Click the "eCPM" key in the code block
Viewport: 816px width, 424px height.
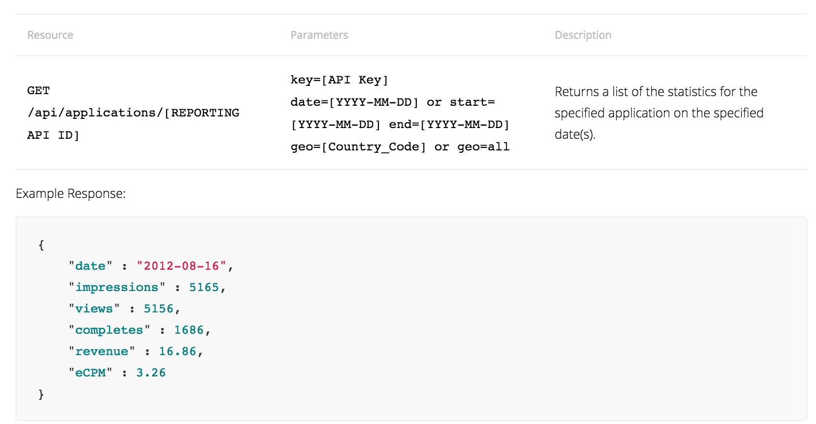pyautogui.click(x=90, y=373)
